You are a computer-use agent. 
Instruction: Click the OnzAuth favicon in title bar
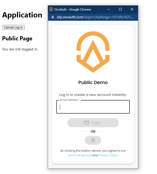[x=51, y=9]
